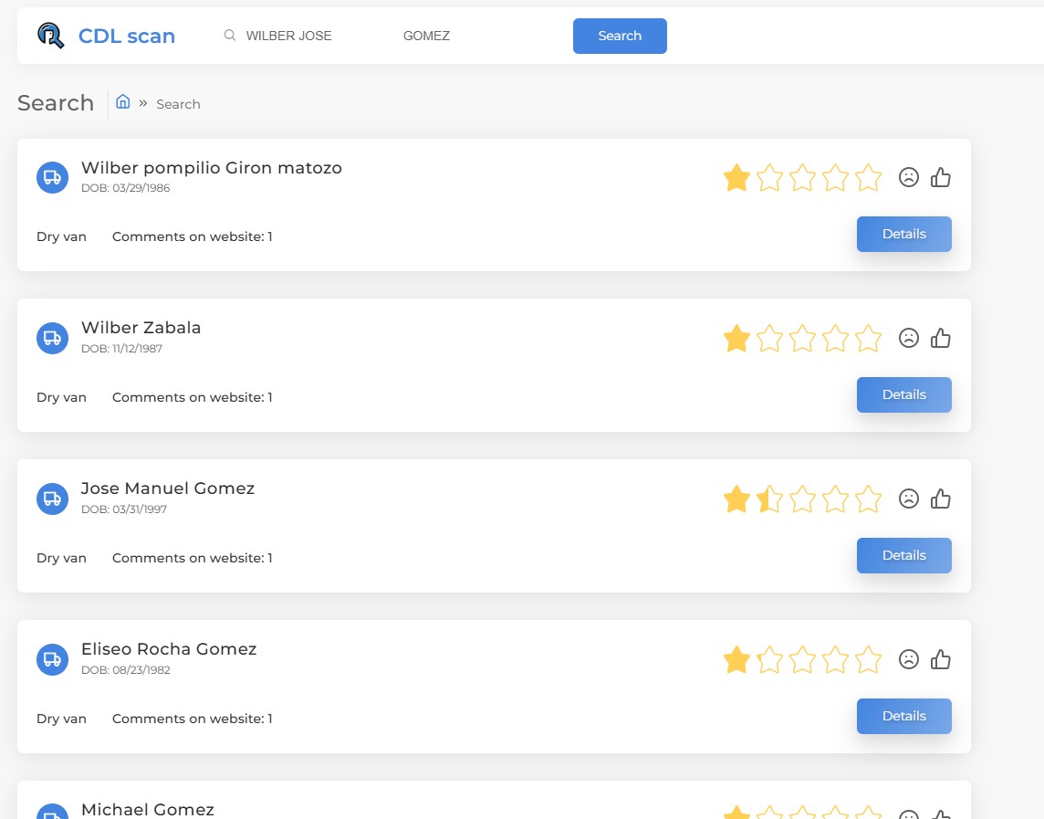
Task: Open Details for Jose Manuel Gomez
Action: [903, 555]
